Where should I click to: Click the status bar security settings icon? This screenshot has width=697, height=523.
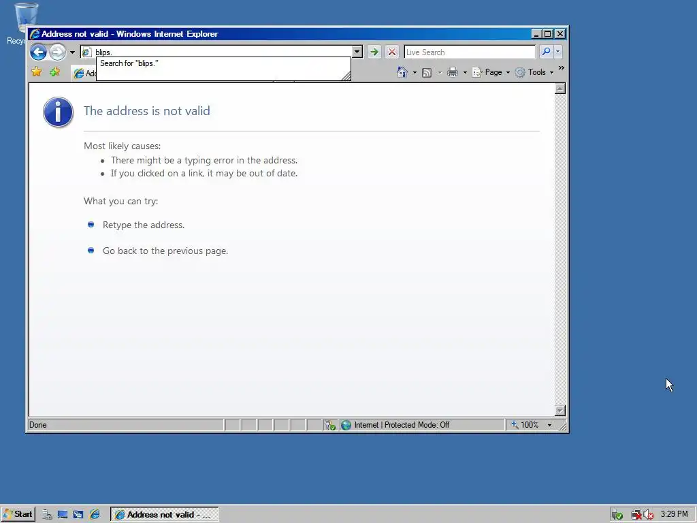[x=330, y=425]
